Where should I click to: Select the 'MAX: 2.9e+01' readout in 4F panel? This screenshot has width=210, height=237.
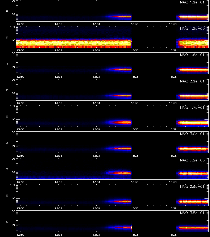tap(192, 81)
